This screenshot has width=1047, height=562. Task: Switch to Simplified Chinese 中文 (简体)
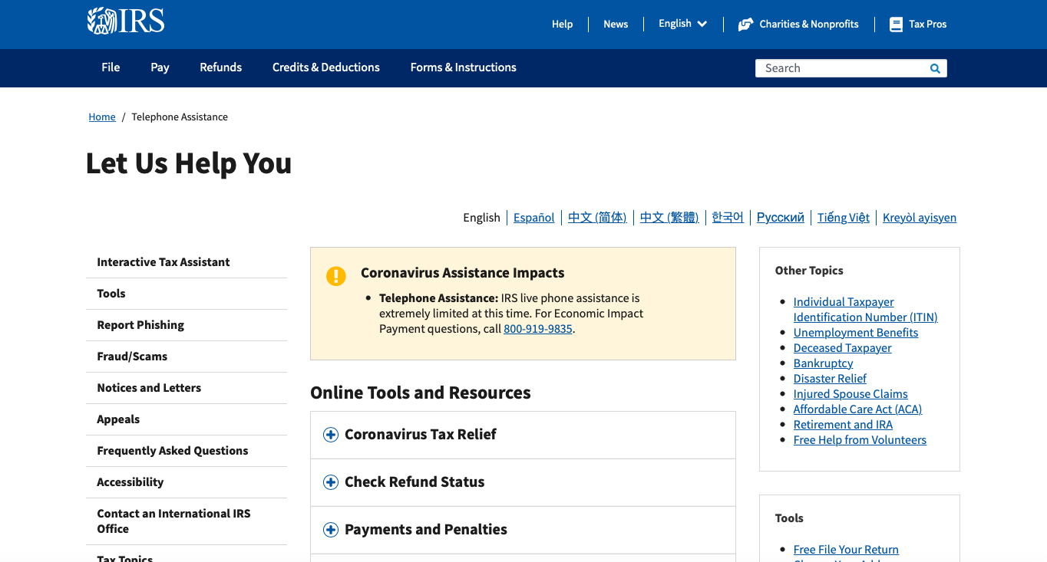[597, 218]
